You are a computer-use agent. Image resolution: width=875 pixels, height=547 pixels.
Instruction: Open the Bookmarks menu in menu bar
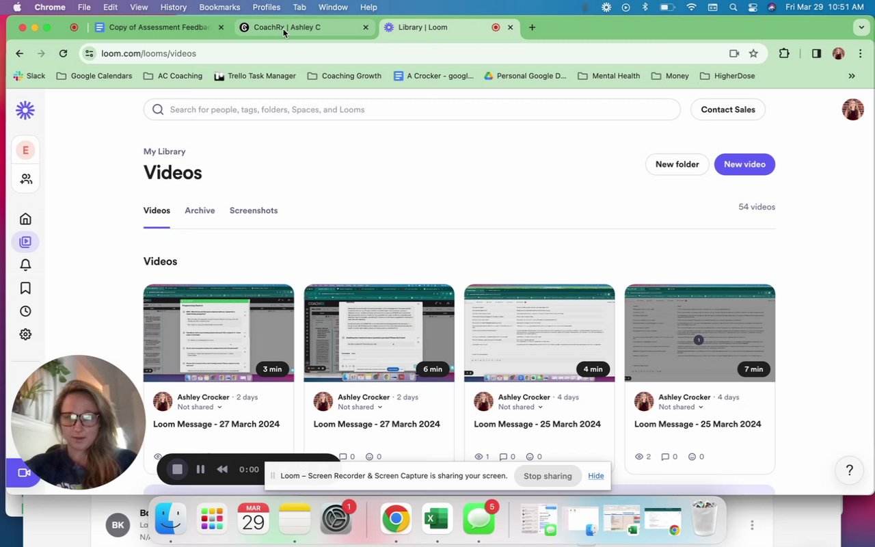click(x=219, y=8)
